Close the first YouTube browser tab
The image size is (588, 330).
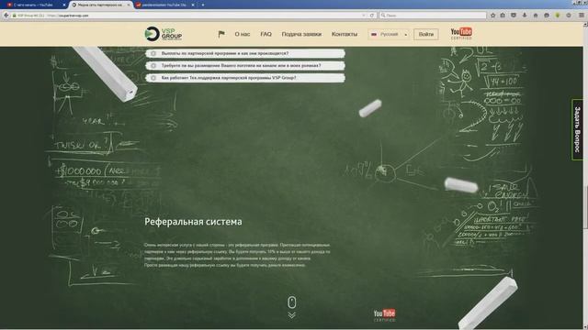64,5
